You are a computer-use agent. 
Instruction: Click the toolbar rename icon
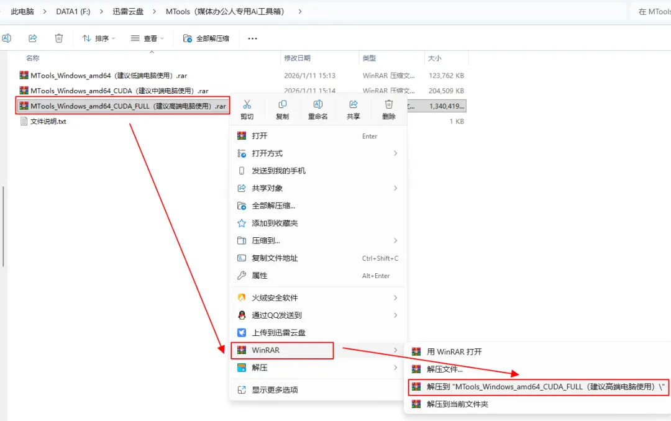[x=6, y=38]
